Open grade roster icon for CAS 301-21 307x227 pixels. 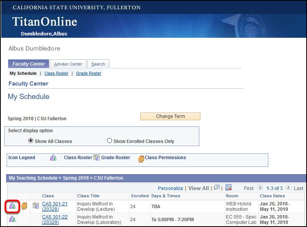pos(36,206)
